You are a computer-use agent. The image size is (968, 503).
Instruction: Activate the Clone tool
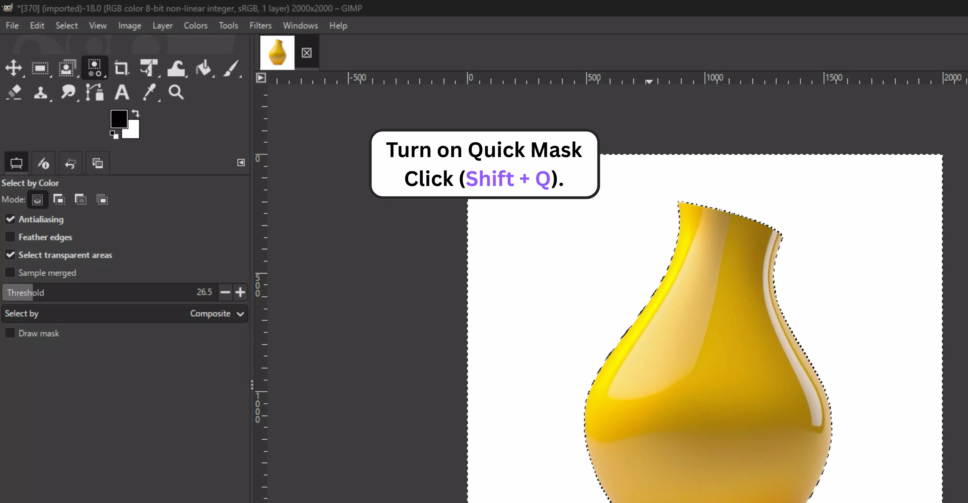[x=41, y=92]
